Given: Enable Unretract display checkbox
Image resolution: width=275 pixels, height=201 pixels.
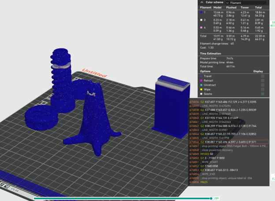Looking at the screenshot, I should click(x=263, y=85).
